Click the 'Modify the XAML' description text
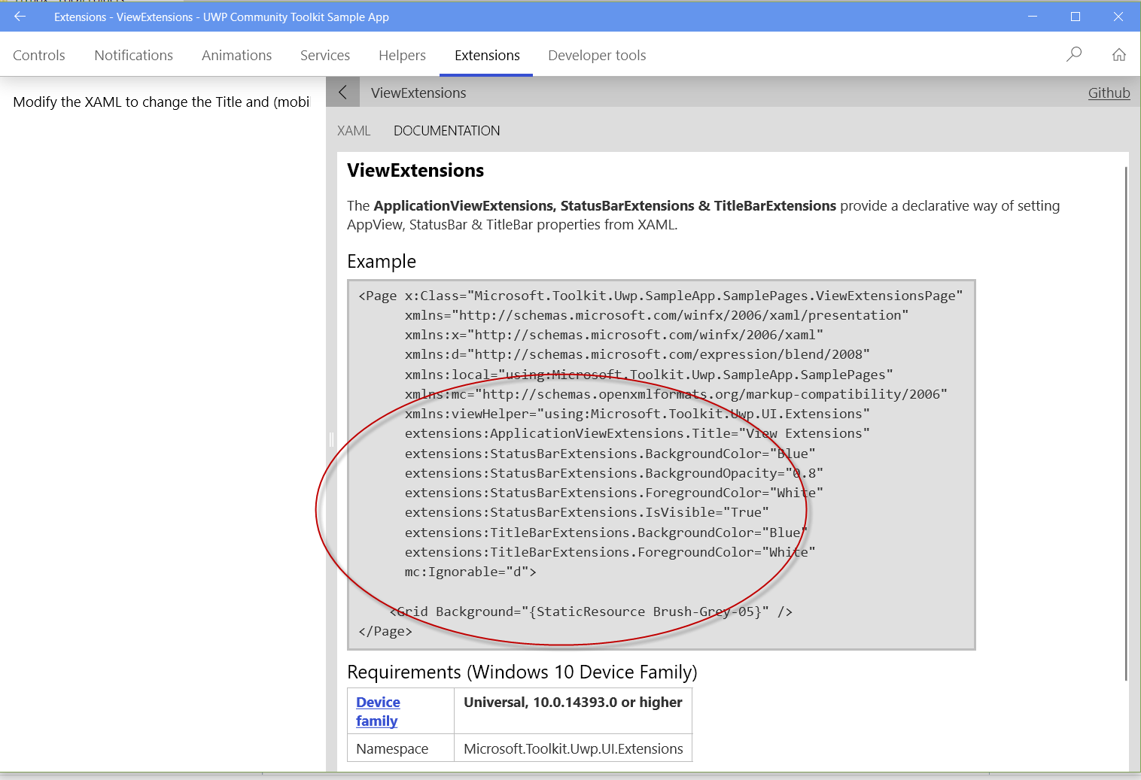 pos(161,102)
